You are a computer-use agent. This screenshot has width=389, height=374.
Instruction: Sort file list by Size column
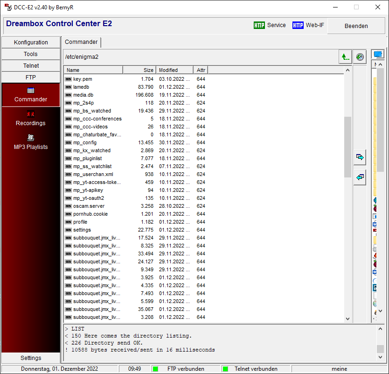139,71
